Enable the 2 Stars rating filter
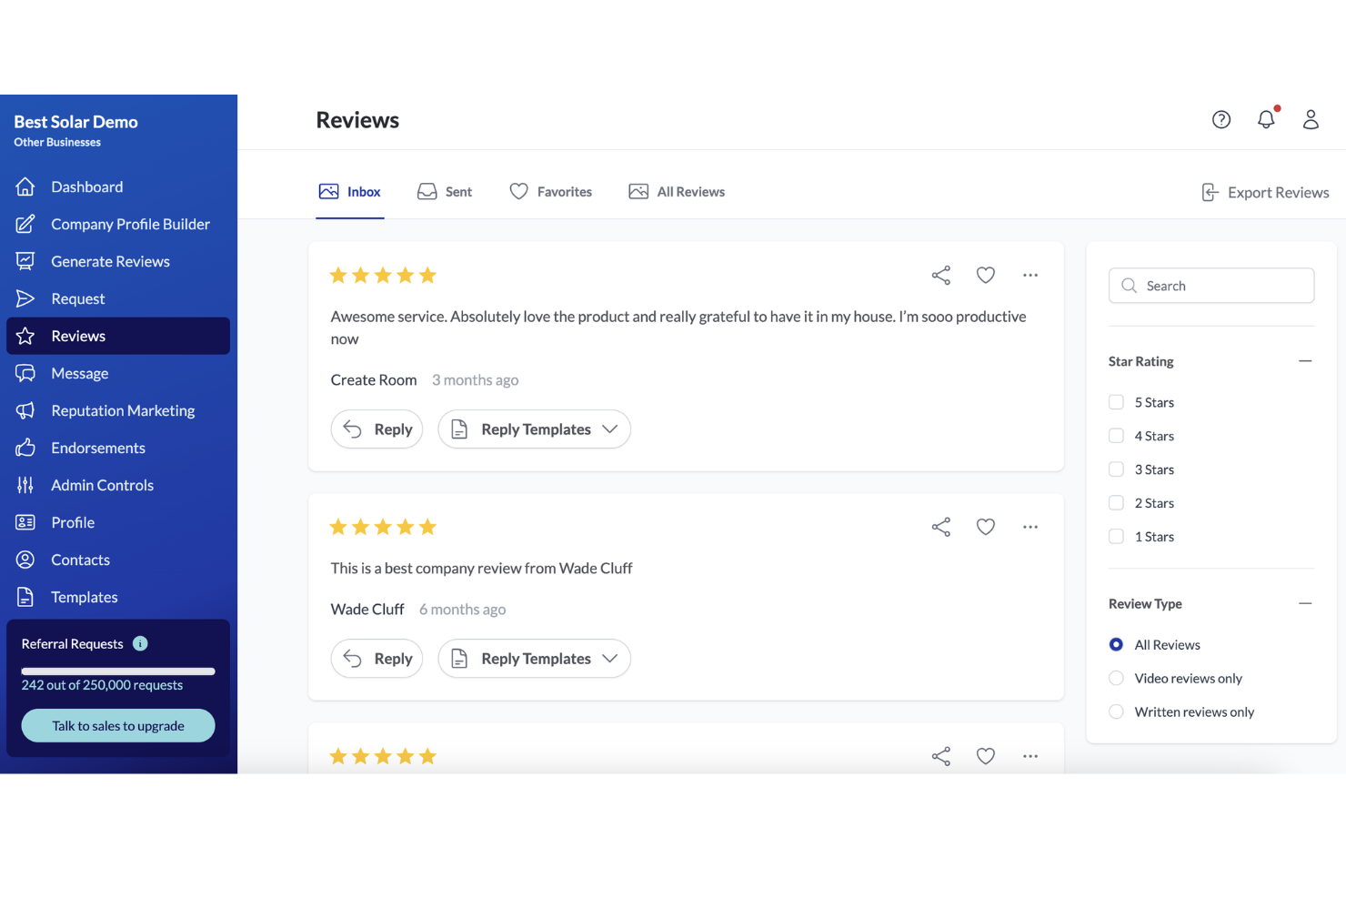Screen dimensions: 1346x898 pos(1116,502)
